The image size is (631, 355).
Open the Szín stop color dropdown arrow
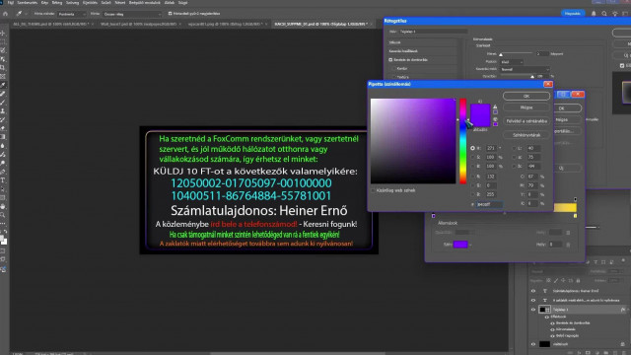[470, 245]
